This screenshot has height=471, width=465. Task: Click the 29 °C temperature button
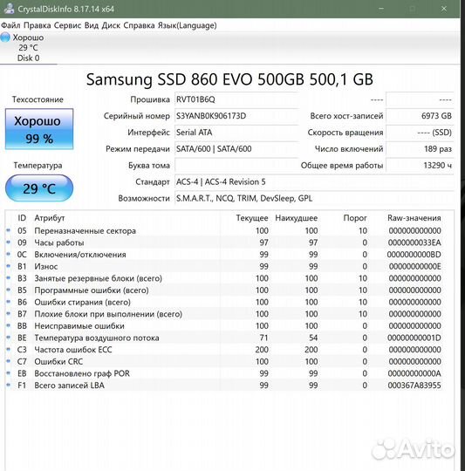click(x=39, y=188)
